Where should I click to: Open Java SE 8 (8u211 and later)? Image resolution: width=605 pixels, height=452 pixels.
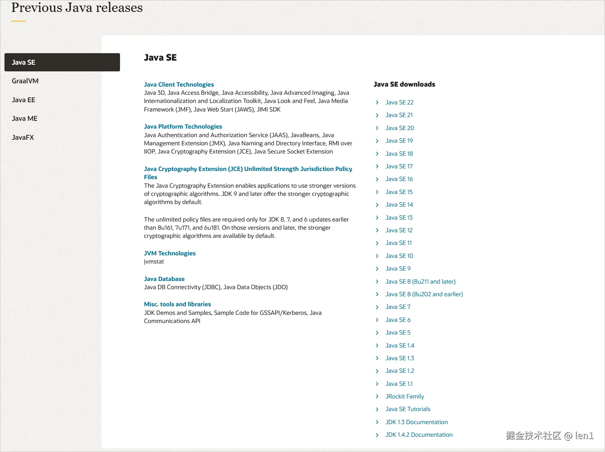click(x=420, y=281)
